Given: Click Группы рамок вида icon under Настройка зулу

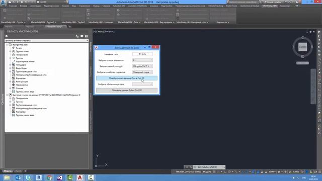Looking at the screenshot, I should tap(14, 92).
